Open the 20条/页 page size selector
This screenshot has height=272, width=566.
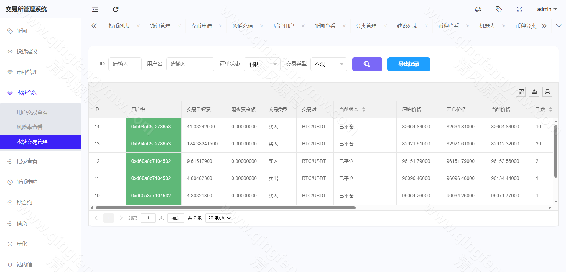pos(218,218)
